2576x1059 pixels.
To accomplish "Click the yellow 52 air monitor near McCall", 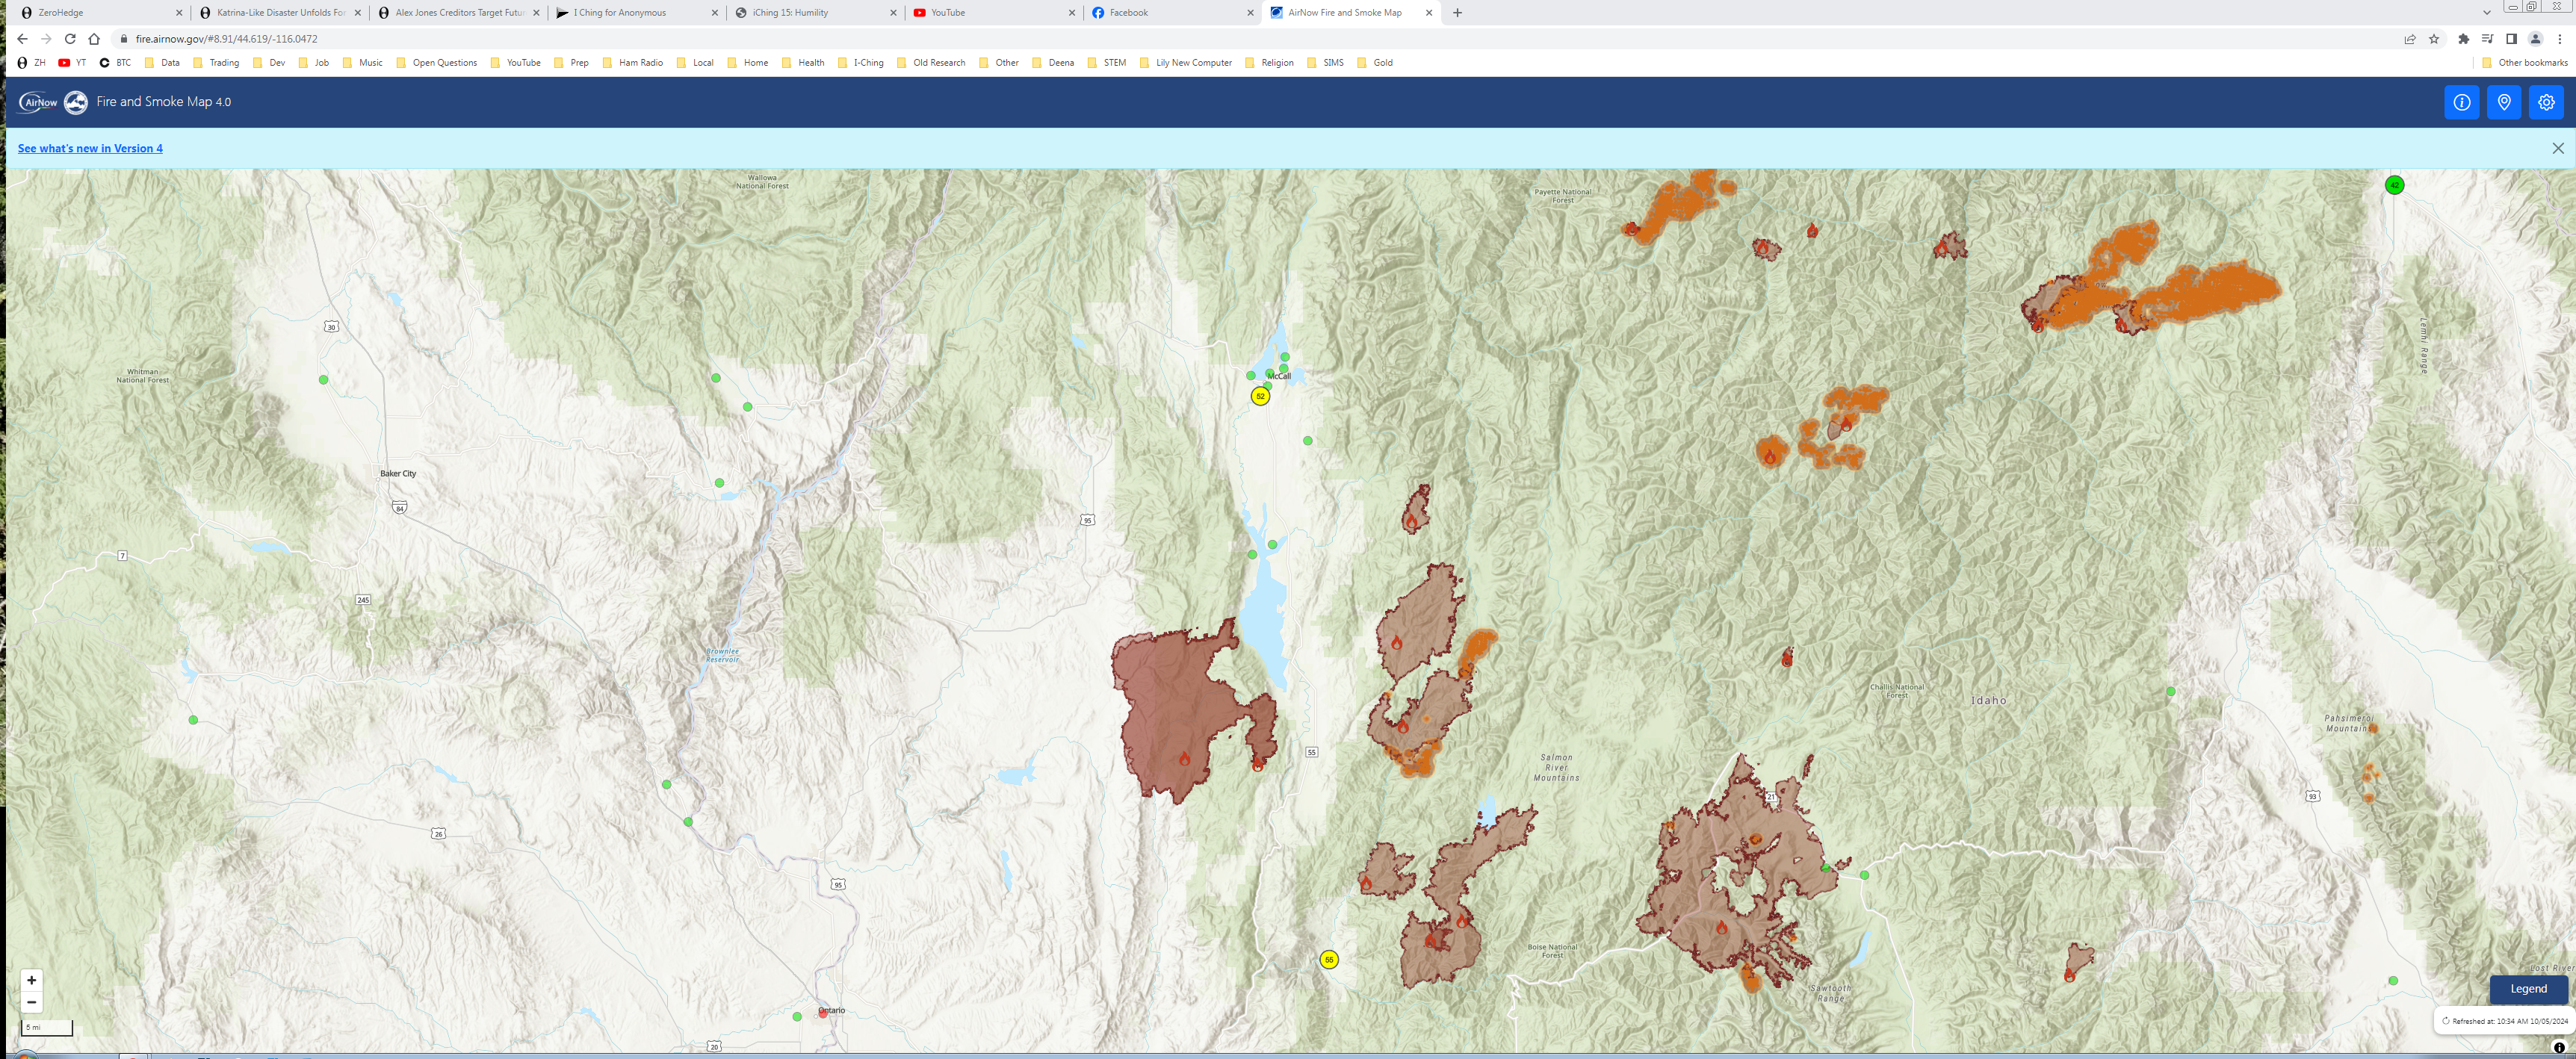I will tap(1260, 396).
